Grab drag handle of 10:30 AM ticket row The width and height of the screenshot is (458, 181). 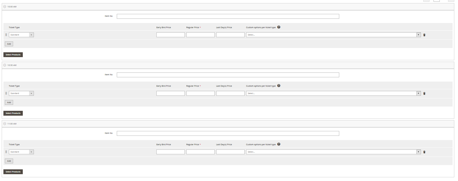[x=6, y=93]
